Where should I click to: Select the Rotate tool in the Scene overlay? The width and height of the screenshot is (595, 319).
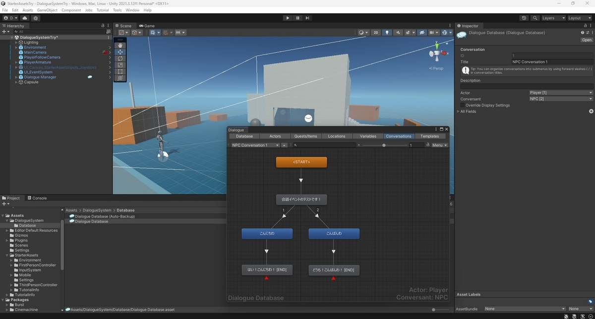[x=120, y=58]
